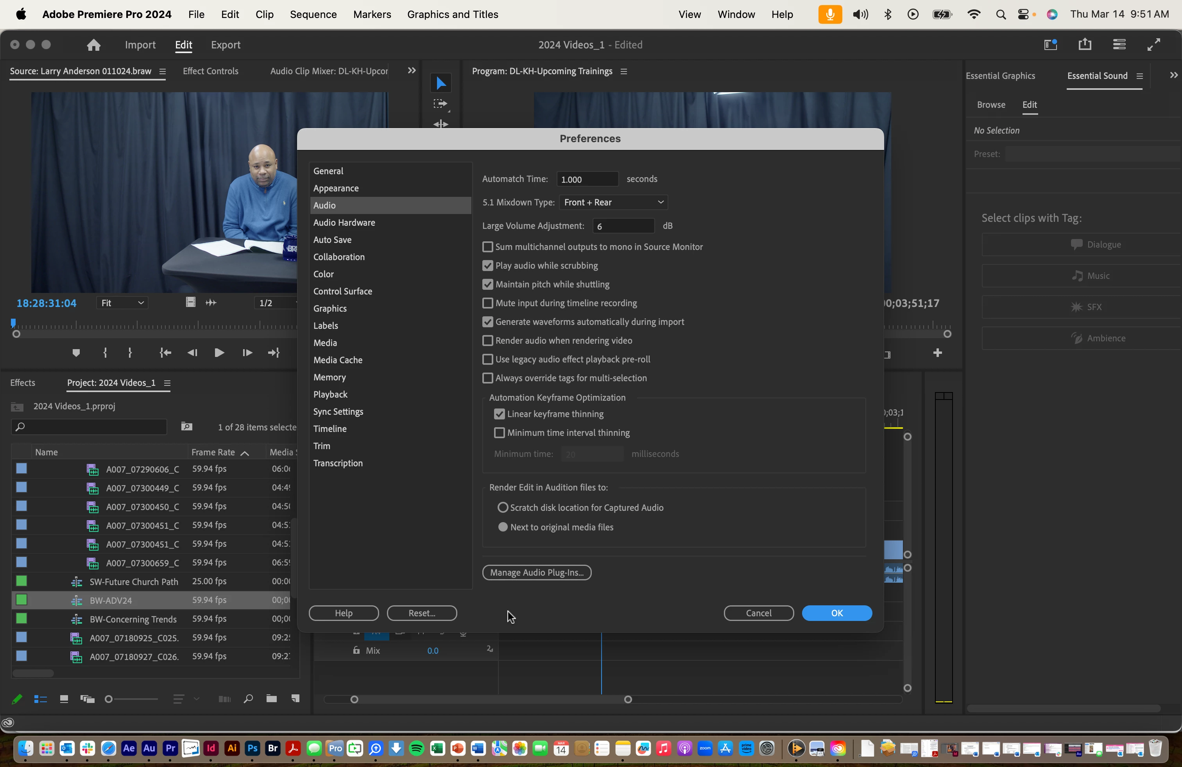Click the New Bin folder icon

[271, 699]
